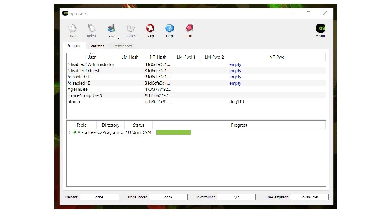Screen dimensions: 391x220
Task: Click the NT Hash column header
Action: tap(158, 57)
